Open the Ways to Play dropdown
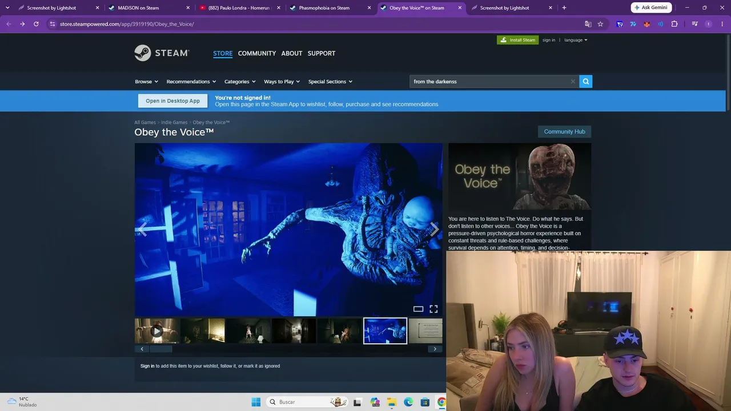 coord(282,82)
